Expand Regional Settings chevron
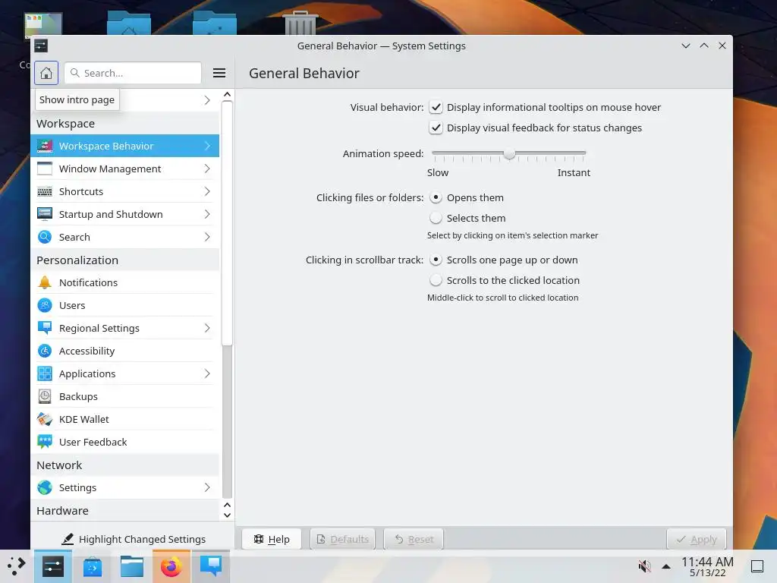The height and width of the screenshot is (583, 777). pyautogui.click(x=207, y=328)
